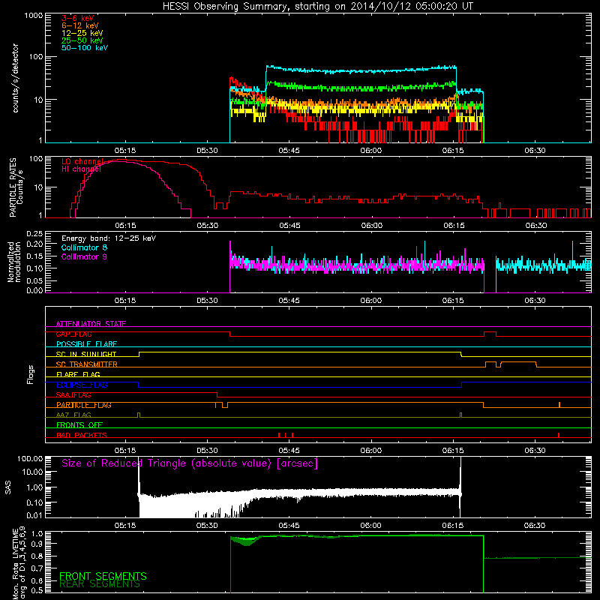
Task: Click the ECLIPSE_FLAG label
Action: tap(82, 385)
